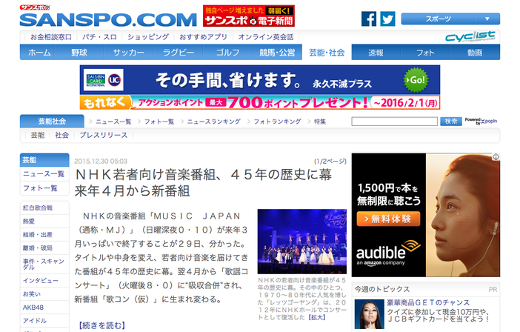Image resolution: width=520 pixels, height=332 pixels.
Task: Click the 検索 search button
Action: coord(450,122)
